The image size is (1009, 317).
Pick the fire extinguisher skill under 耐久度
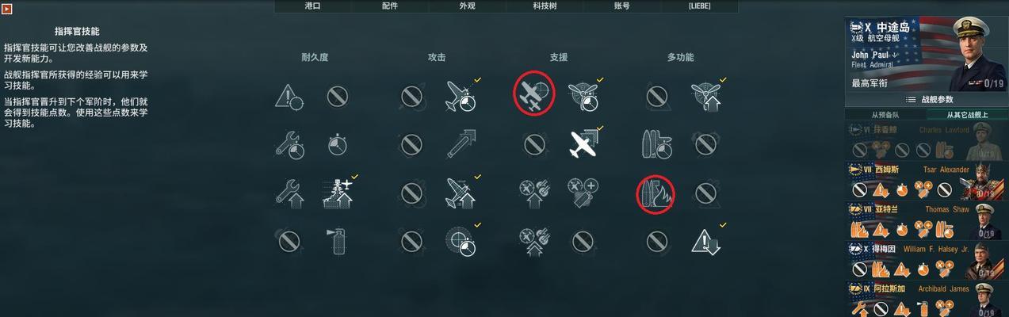pyautogui.click(x=337, y=241)
